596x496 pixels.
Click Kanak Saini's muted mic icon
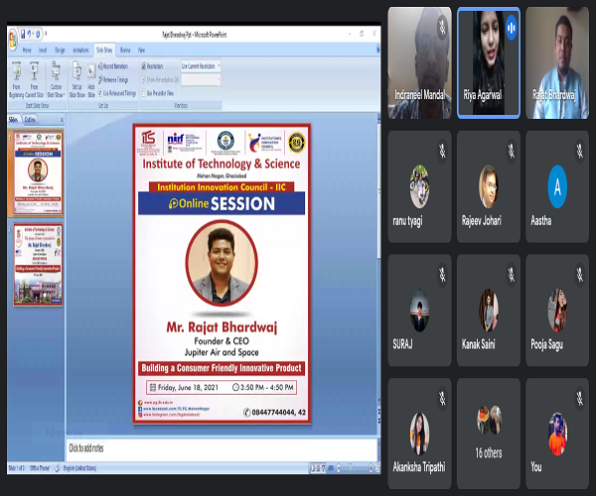pyautogui.click(x=512, y=275)
